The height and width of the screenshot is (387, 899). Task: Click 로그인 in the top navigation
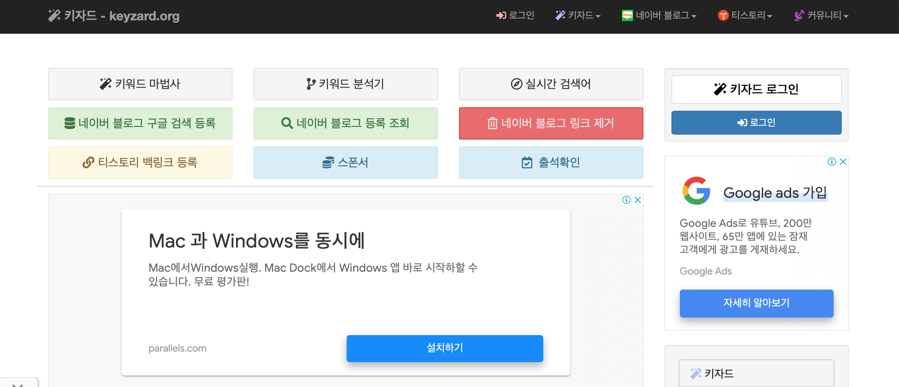515,15
